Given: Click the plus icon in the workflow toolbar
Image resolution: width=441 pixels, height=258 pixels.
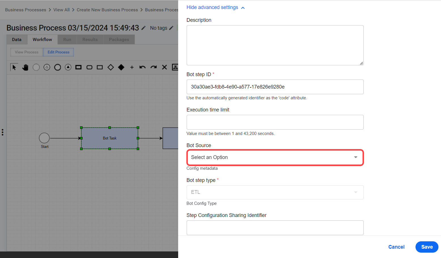Looking at the screenshot, I should coord(132,67).
